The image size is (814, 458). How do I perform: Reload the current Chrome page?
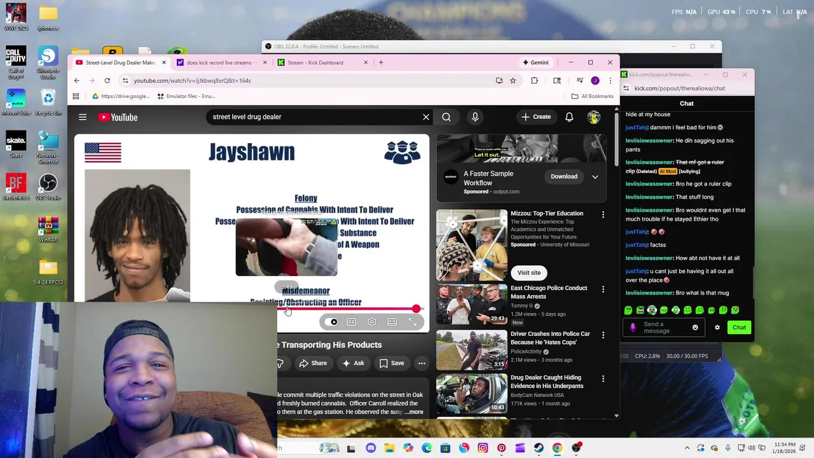pos(107,81)
